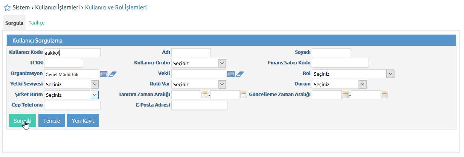Viewport: 464px width, 157px height.
Task: Click the favorite star icon beside Sistem
Action: [7, 8]
